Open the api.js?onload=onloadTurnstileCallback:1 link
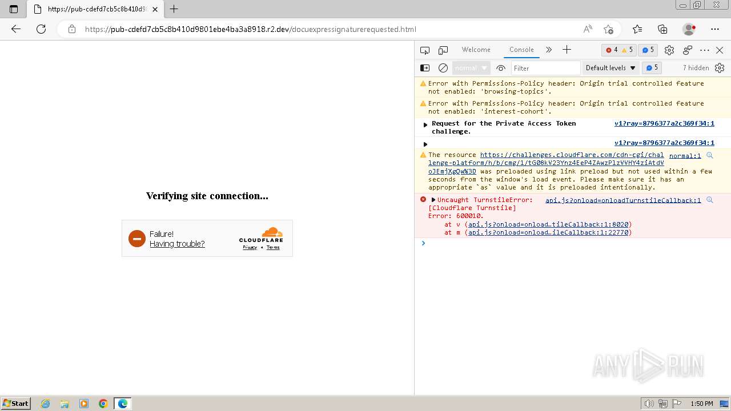Viewport: 731px width, 411px height. [x=623, y=200]
